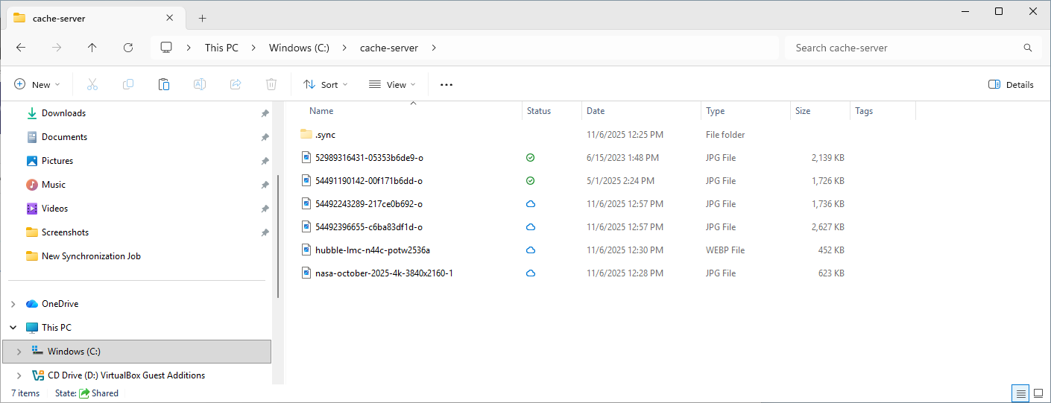The height and width of the screenshot is (403, 1051).
Task: Click the Paste clipboard icon
Action: tap(164, 85)
